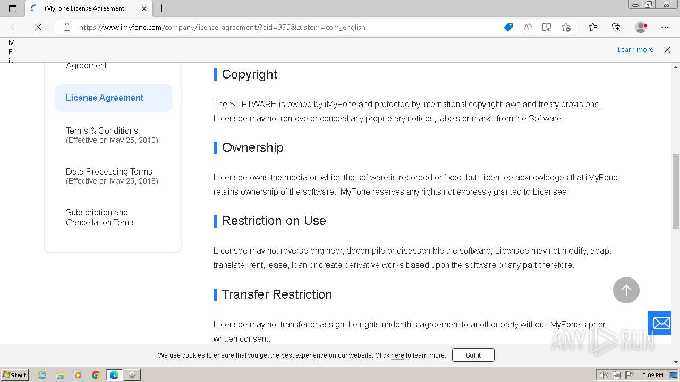Dismiss the notification bar
The image size is (680, 382).
point(667,50)
